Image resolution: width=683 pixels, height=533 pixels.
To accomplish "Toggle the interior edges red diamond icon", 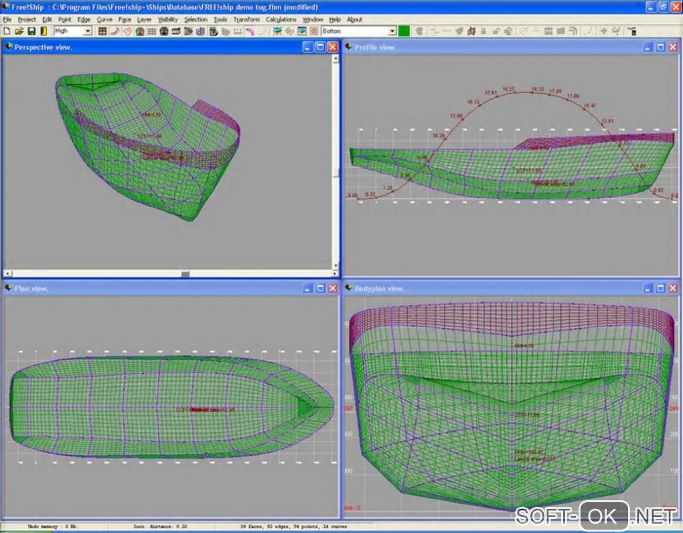I will 127,31.
